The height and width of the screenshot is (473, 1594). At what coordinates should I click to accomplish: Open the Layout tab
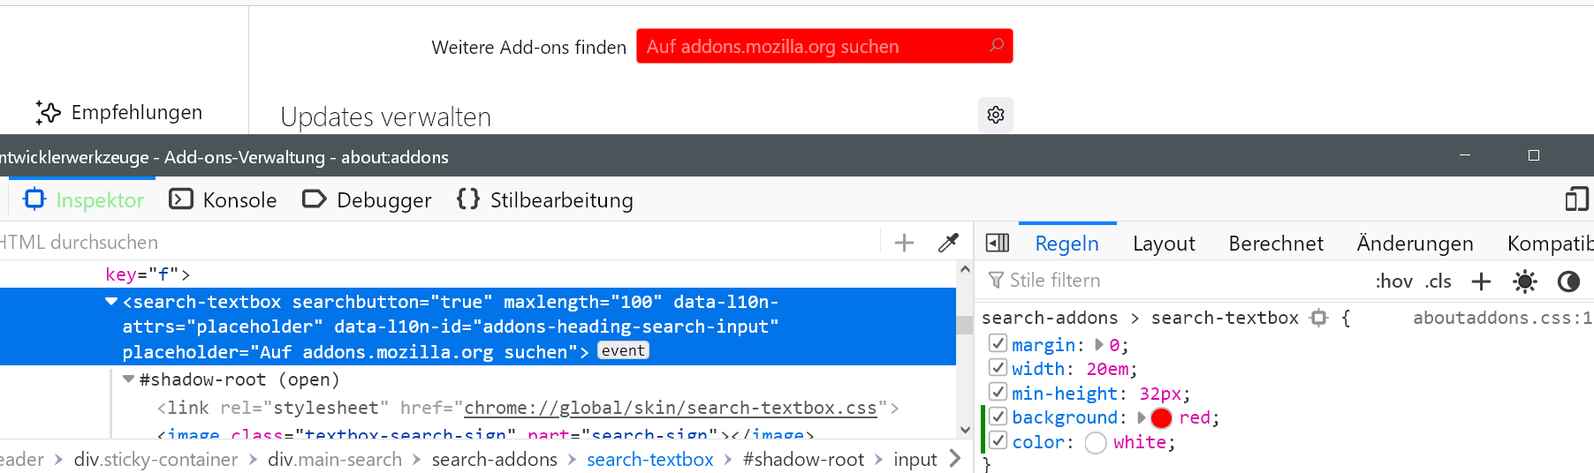(x=1164, y=244)
